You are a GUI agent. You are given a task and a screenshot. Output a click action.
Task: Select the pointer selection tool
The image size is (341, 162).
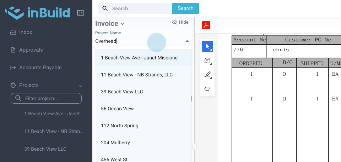(207, 46)
